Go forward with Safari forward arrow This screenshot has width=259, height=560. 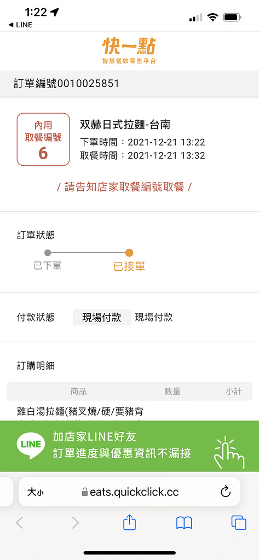click(75, 523)
